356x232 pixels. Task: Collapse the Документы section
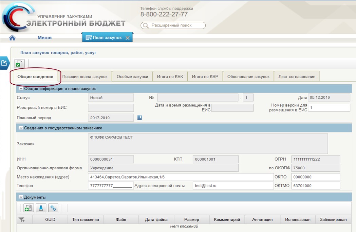click(21, 197)
